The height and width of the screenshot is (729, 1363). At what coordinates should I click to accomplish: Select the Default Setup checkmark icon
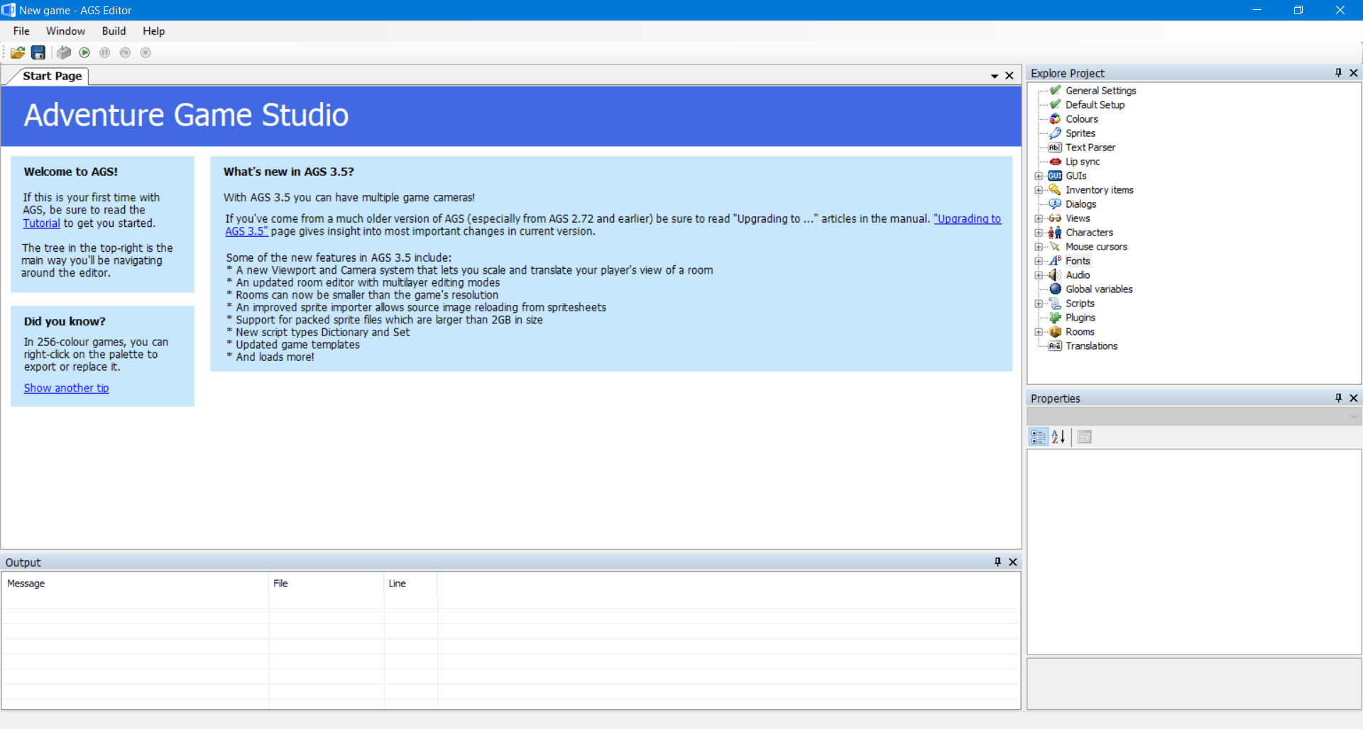pyautogui.click(x=1056, y=104)
